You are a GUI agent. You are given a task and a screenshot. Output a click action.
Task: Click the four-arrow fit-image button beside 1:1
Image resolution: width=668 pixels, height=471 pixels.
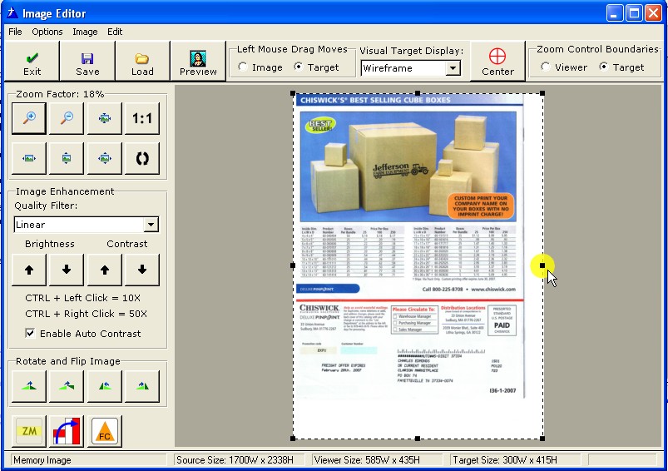tap(104, 118)
